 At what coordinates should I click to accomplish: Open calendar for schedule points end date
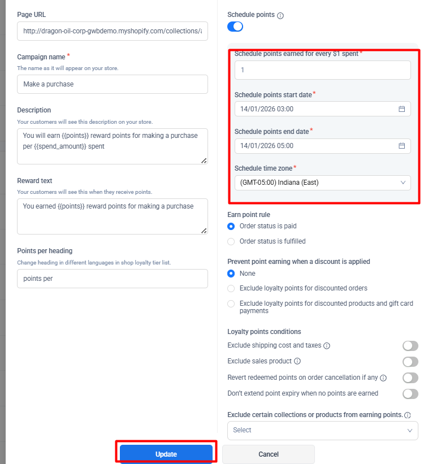401,146
